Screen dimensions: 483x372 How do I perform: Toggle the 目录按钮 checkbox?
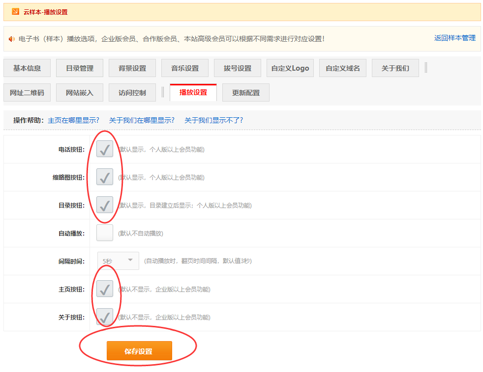point(105,205)
